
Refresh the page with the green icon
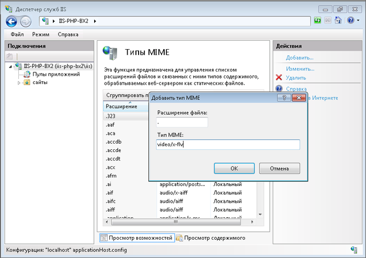click(317, 20)
